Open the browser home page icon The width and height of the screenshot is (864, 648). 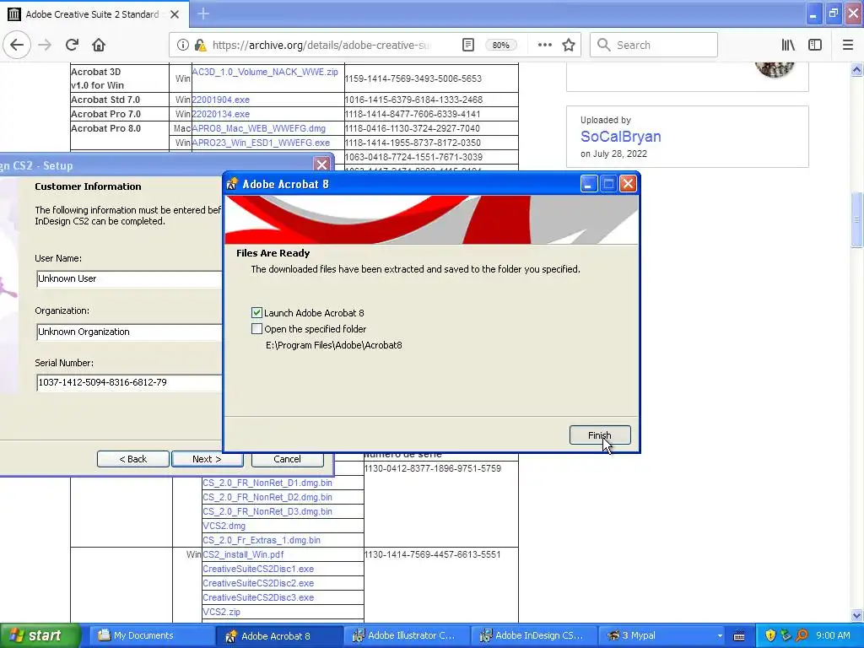point(99,45)
